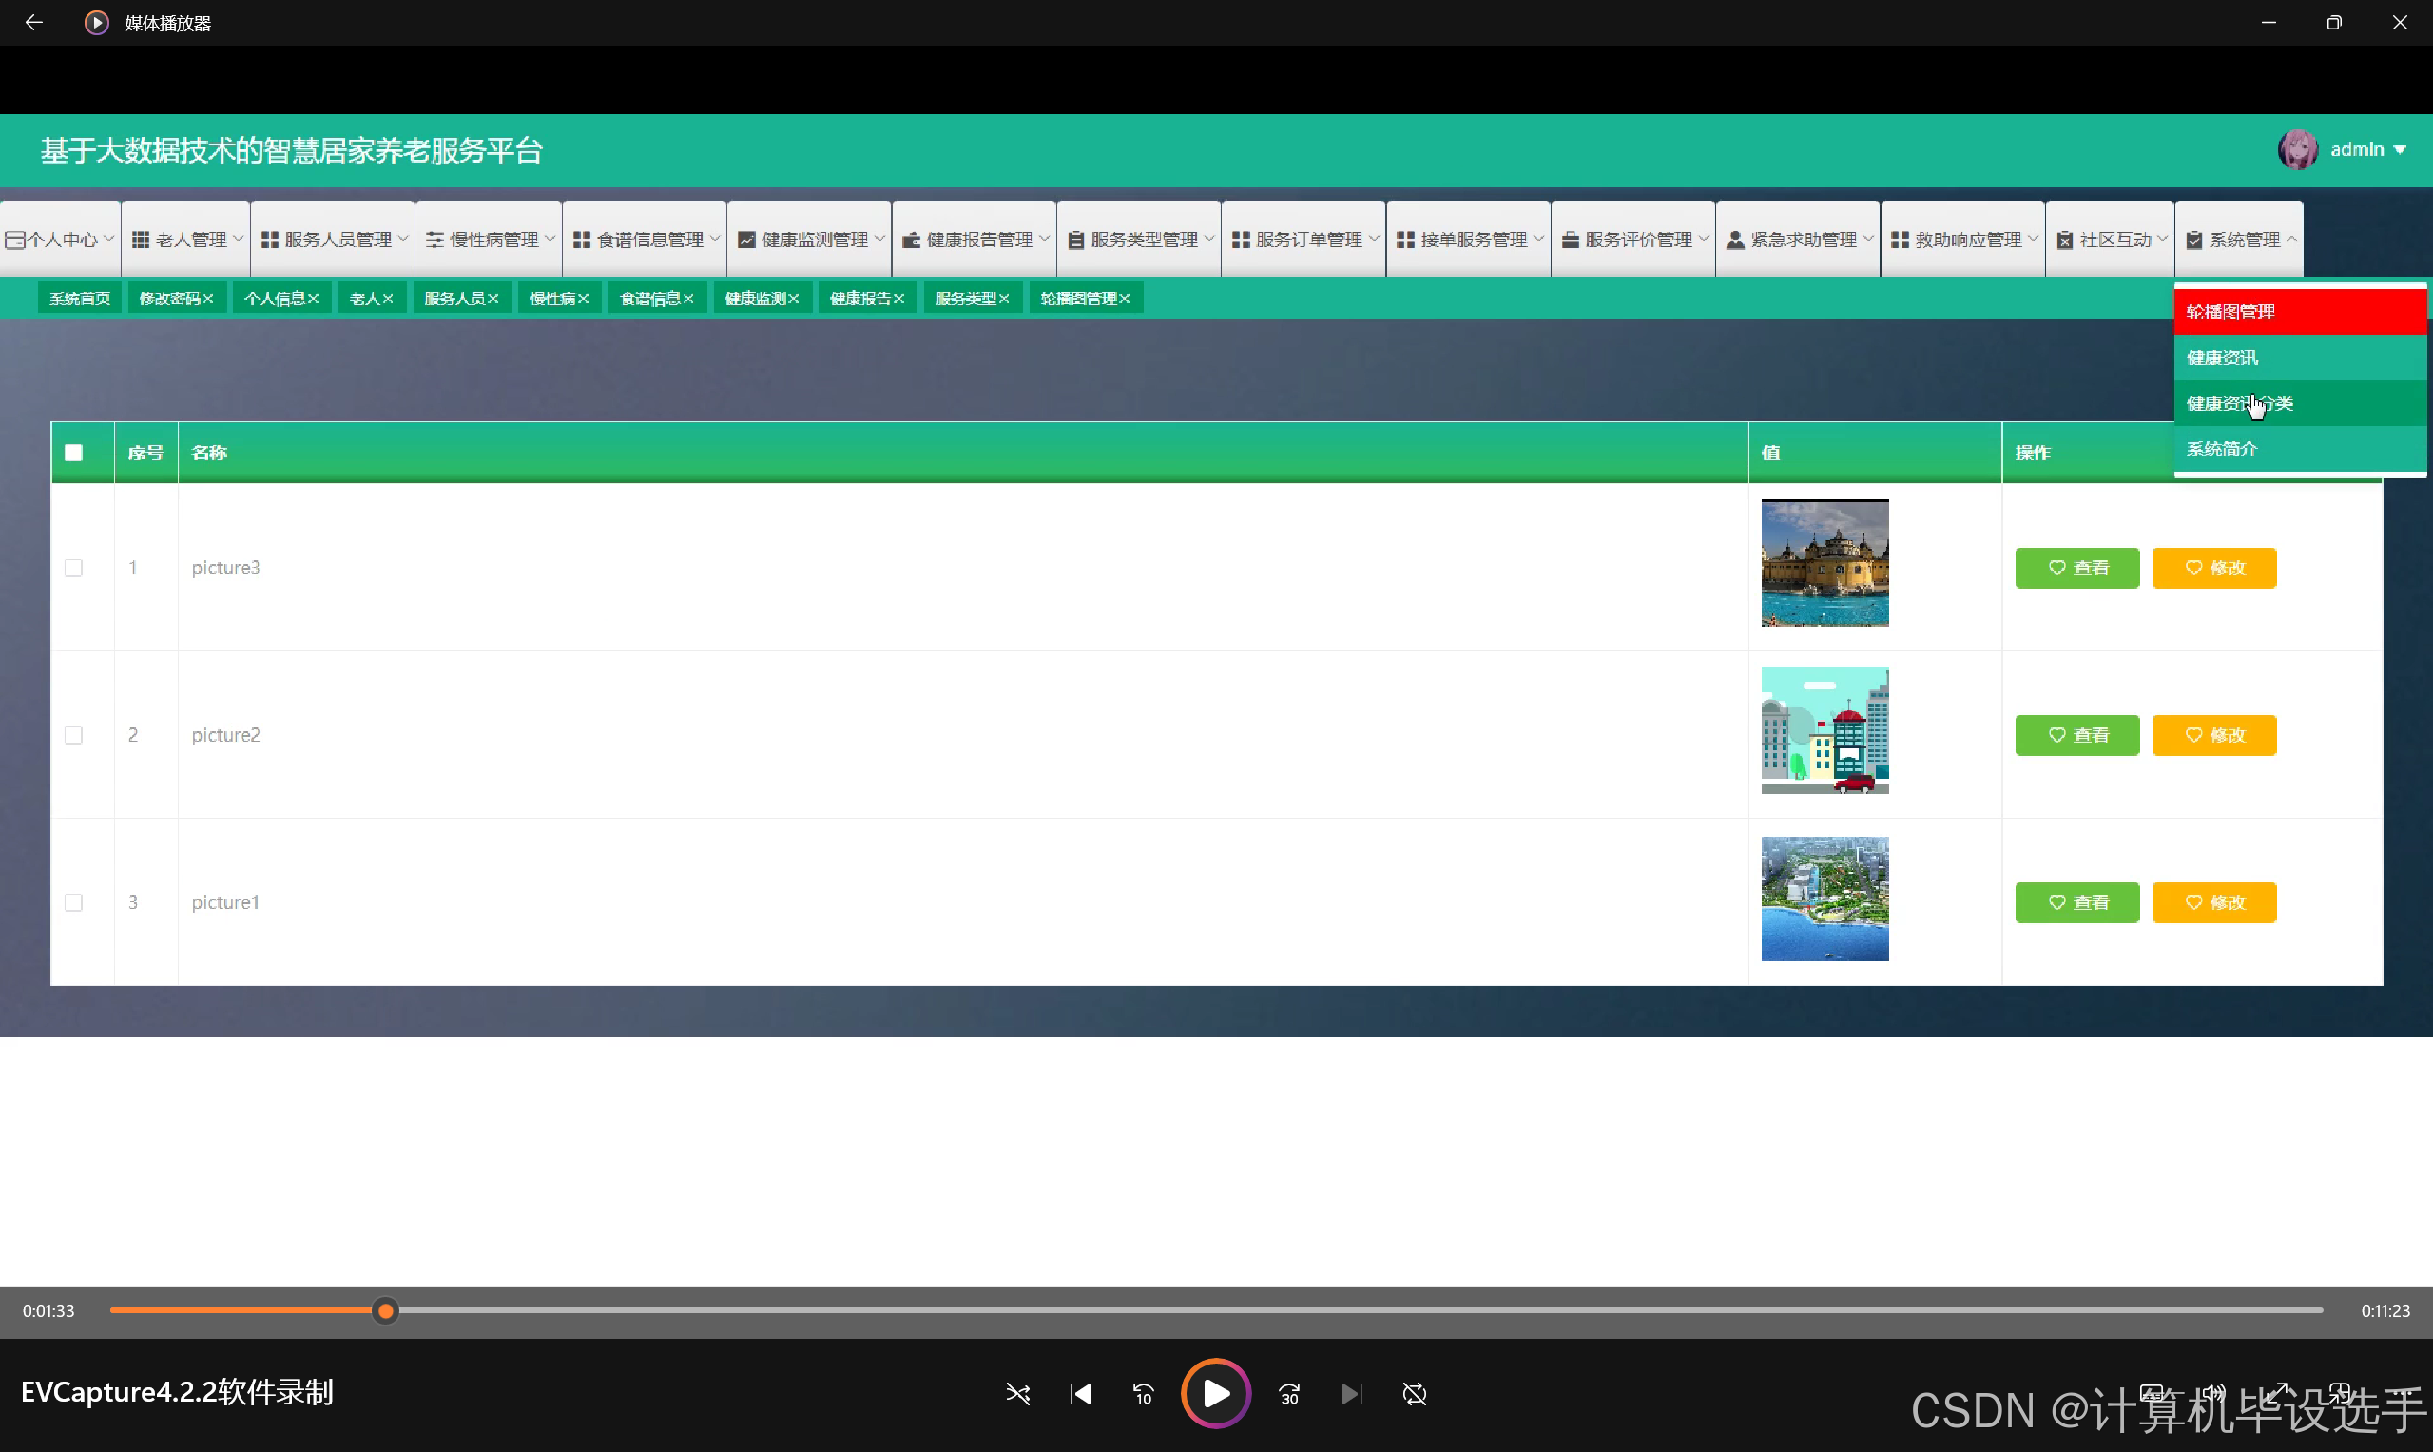The width and height of the screenshot is (2433, 1452).
Task: Click 查看 button for picture2
Action: tap(2076, 735)
